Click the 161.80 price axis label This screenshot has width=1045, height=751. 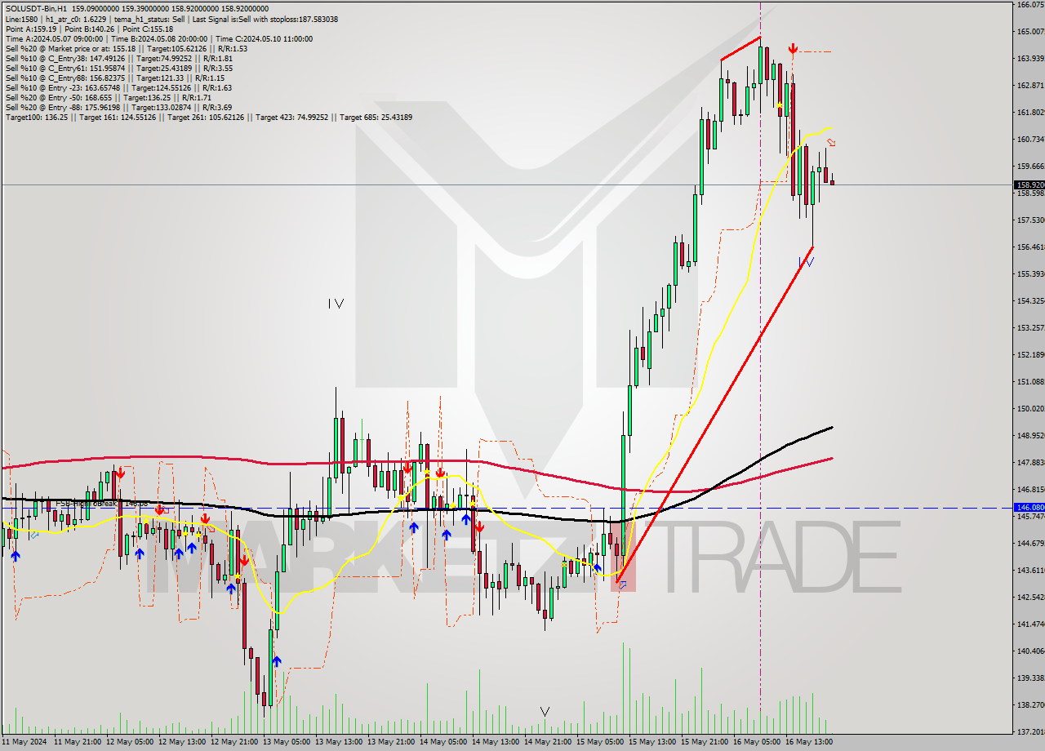tap(1029, 112)
